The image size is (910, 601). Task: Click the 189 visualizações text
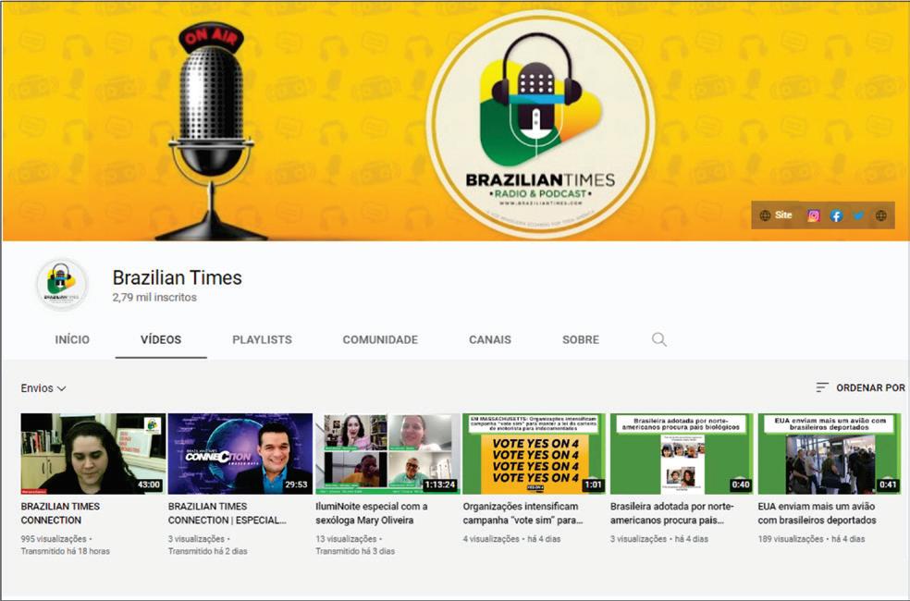791,539
